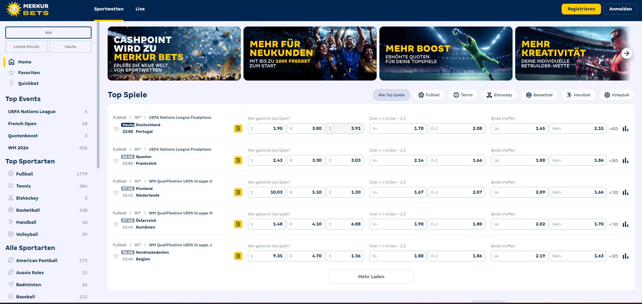Screen dimensions: 642x304
Task: Open Mehr Boost banner
Action: point(446,53)
